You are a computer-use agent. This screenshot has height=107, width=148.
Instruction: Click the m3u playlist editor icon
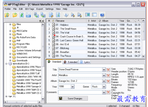[x=51, y=15]
